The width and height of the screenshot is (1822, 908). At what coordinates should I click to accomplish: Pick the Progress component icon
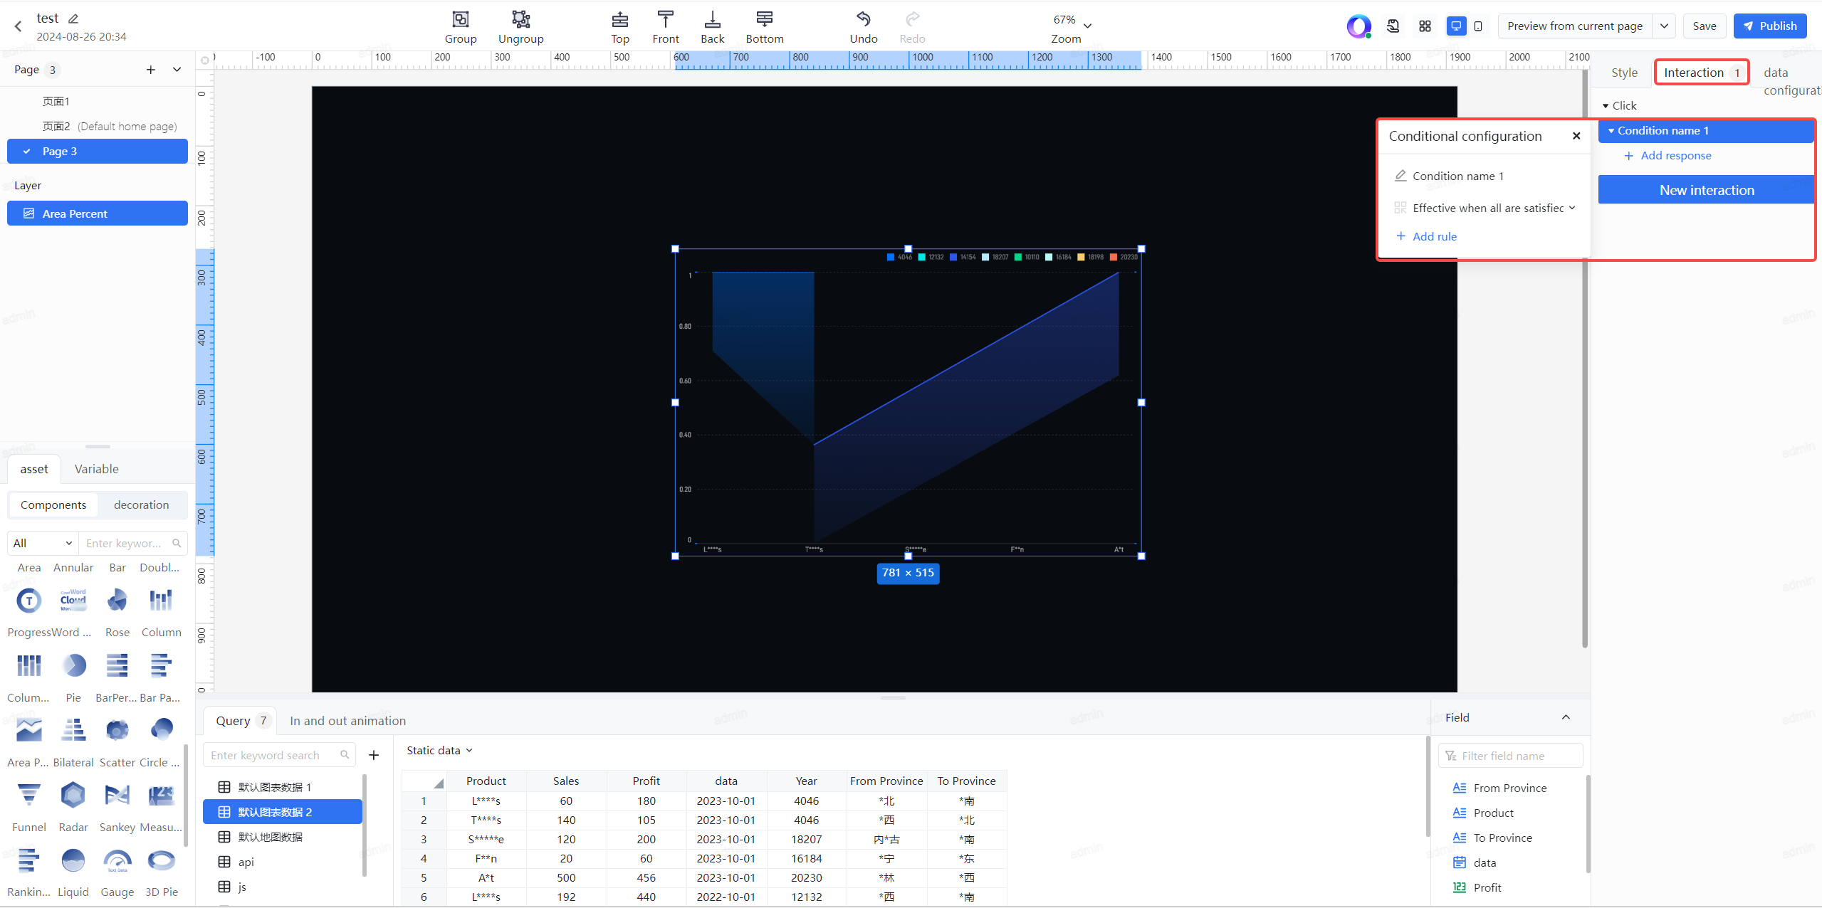click(28, 601)
